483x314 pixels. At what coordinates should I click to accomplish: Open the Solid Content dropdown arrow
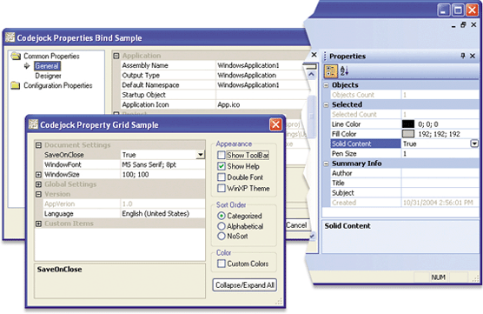[474, 144]
